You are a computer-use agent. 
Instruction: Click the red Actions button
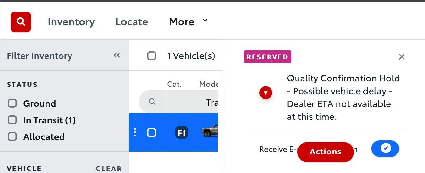pos(325,152)
